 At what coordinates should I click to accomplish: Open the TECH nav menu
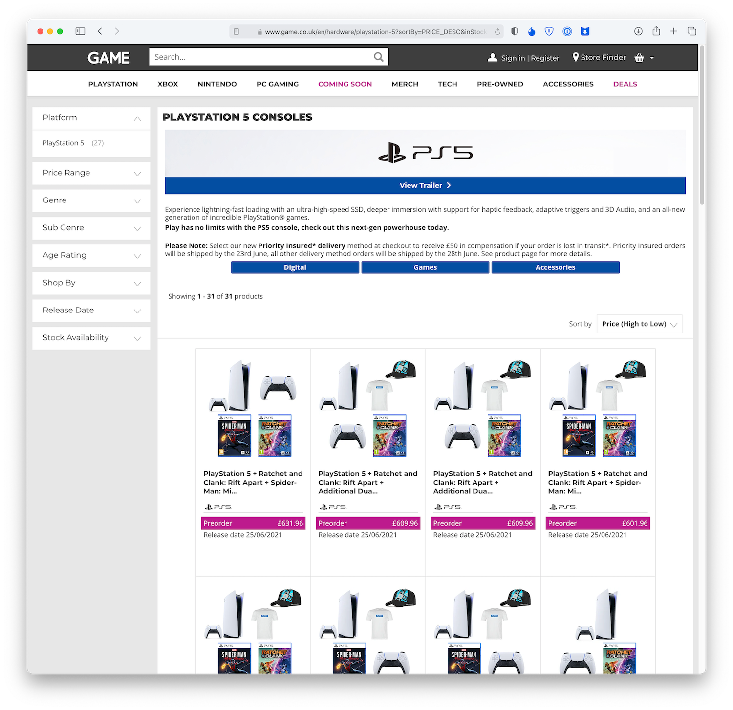pyautogui.click(x=448, y=84)
